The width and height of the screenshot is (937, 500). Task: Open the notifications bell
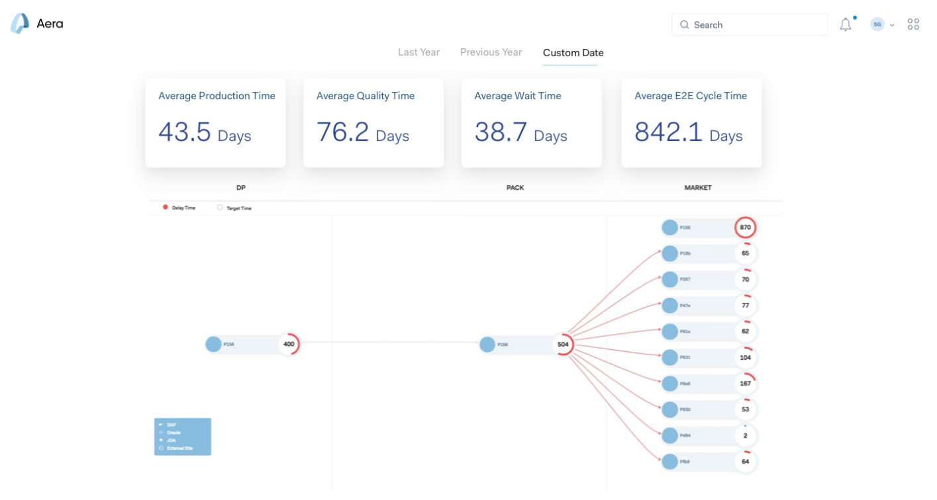point(846,25)
